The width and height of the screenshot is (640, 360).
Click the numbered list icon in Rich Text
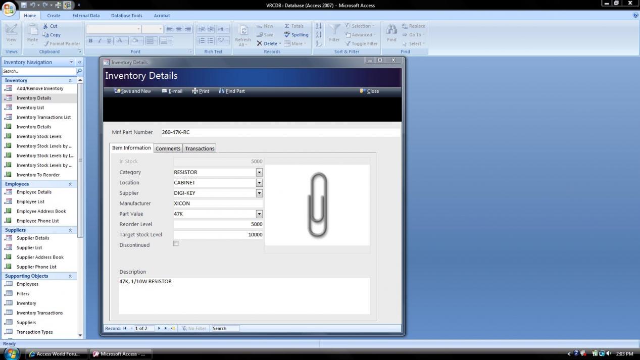coord(202,41)
